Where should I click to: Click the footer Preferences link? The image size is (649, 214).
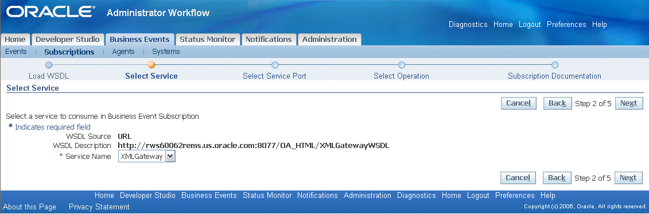[515, 196]
